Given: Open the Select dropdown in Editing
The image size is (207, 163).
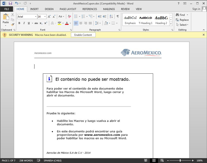Looking at the screenshot, I should point(182,25).
